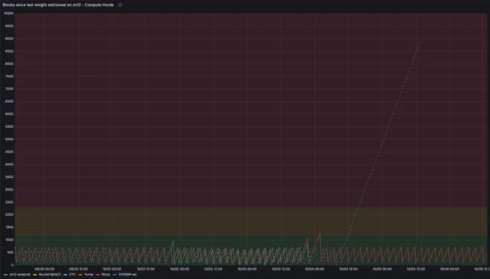Screen dimensions: 490x279
Task: Open the green color swatch for sn12-preprod
Action: pos(6,275)
